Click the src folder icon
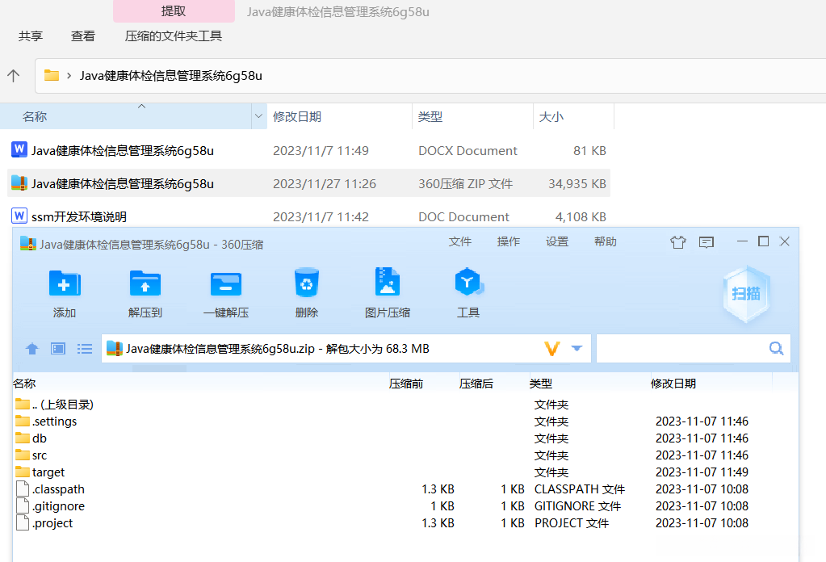Screen dimensions: 826x562 pyautogui.click(x=22, y=455)
